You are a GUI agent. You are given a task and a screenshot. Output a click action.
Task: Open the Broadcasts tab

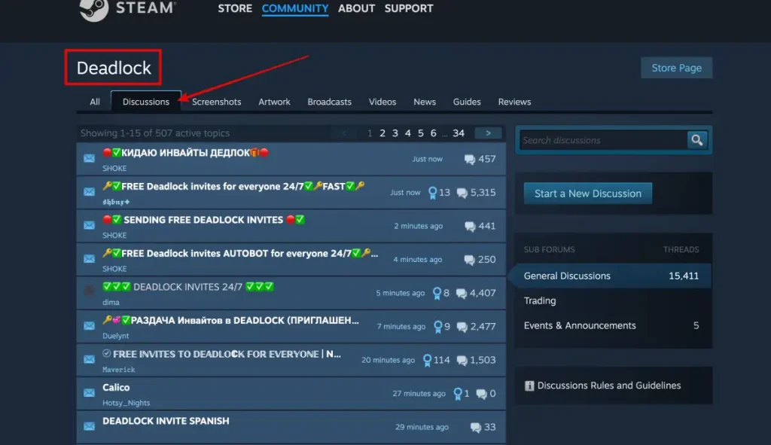330,102
